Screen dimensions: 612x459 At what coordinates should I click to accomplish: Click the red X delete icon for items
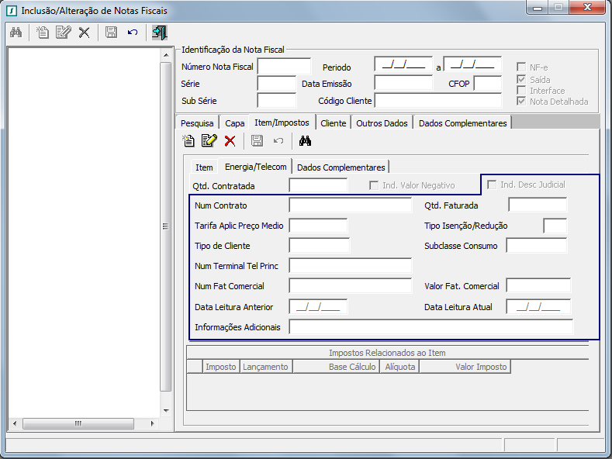[x=230, y=140]
